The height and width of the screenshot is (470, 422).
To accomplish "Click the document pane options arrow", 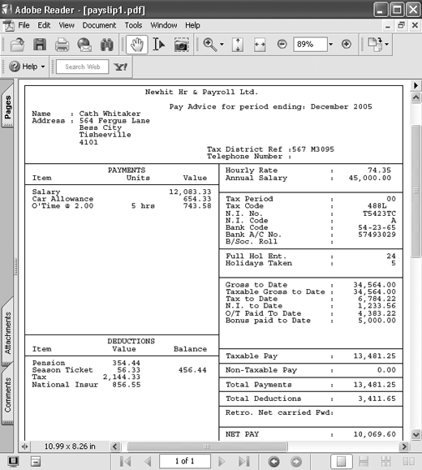I will (416, 86).
